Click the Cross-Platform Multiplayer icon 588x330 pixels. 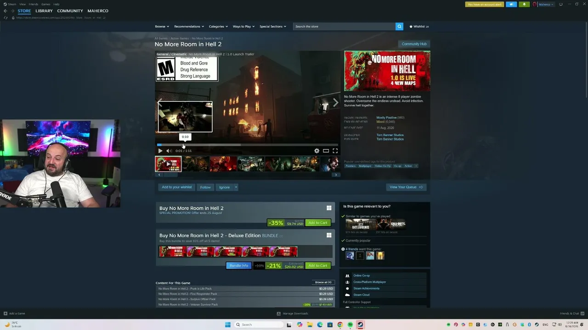[347, 282]
